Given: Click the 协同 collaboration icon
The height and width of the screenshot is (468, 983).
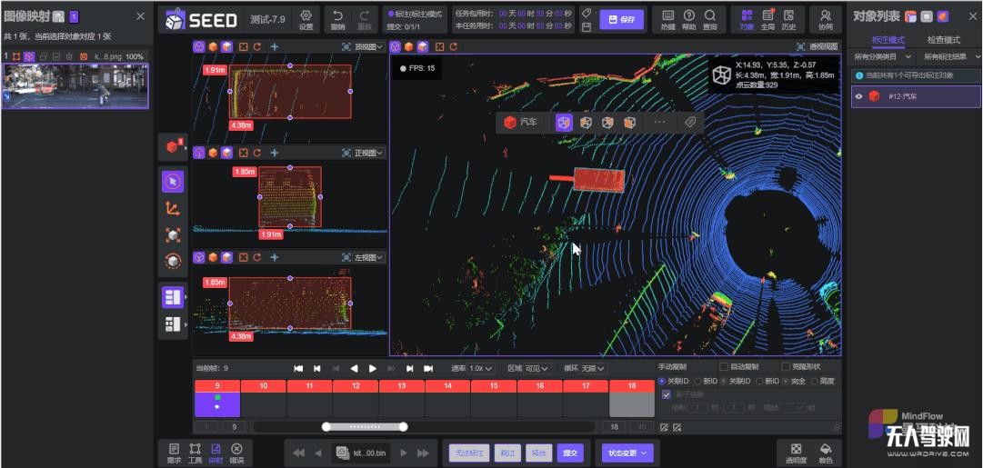Looking at the screenshot, I should tap(825, 20).
